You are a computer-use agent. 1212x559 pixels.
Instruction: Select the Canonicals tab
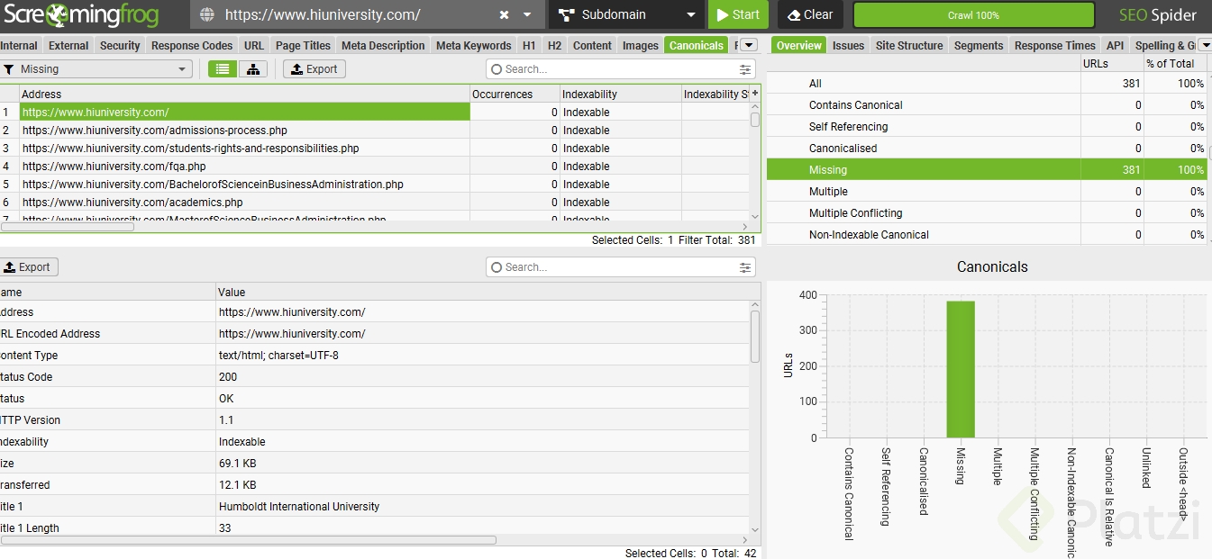click(x=696, y=46)
